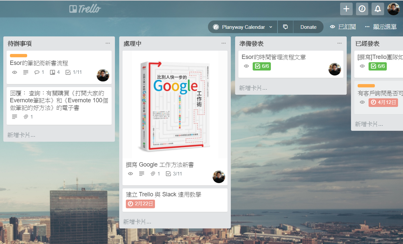Open the 有客戶詢問是否可 card
403x244 pixels.
[378, 98]
